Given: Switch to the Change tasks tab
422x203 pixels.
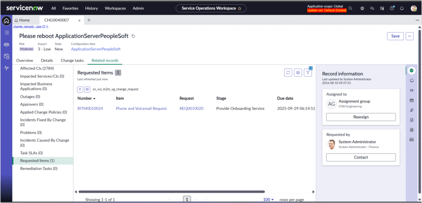Looking at the screenshot, I should click(72, 61).
